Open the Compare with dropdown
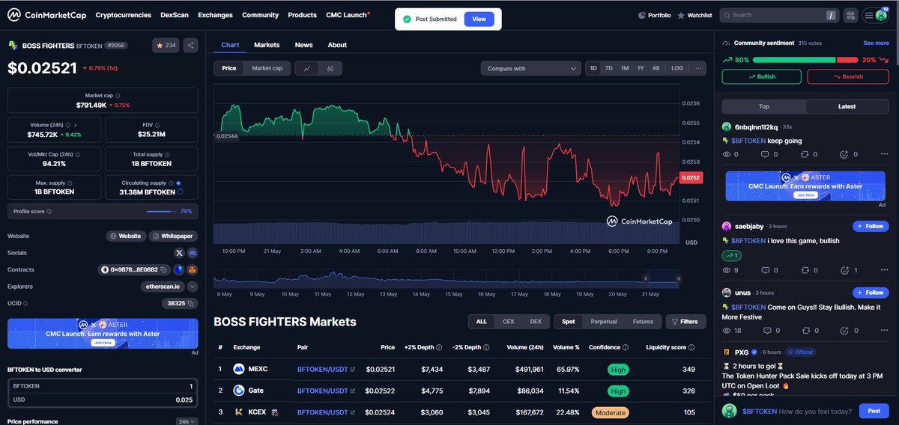Screen dimensions: 899x425 tap(530, 68)
